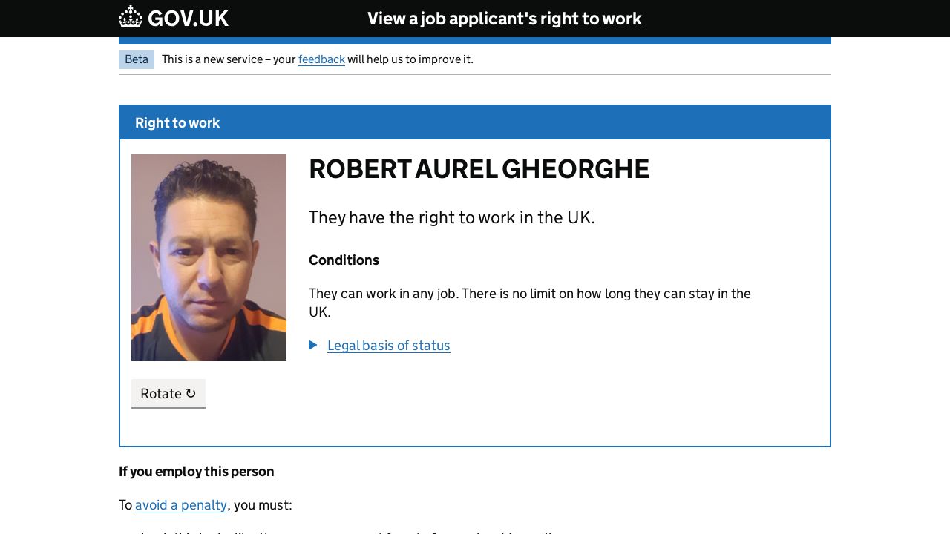Viewport: 950px width, 534px height.
Task: Click the "Conditions" subheading
Action: [344, 260]
